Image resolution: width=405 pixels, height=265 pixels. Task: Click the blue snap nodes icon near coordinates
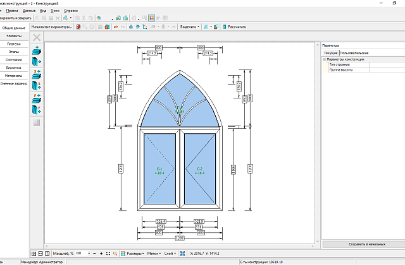(x=183, y=254)
